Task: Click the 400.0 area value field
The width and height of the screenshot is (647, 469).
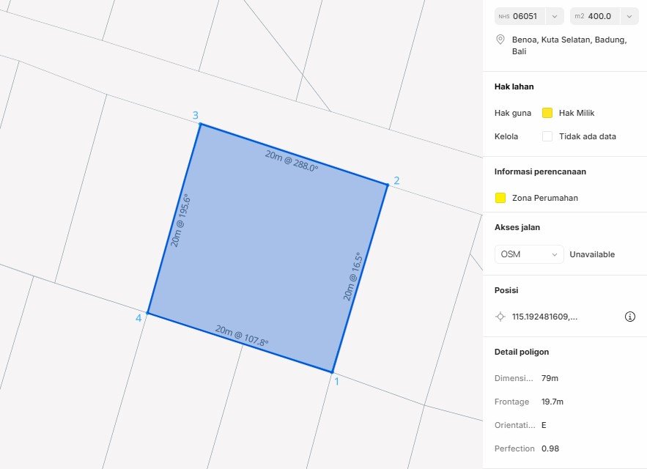Action: 601,15
